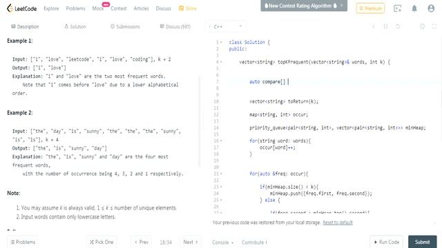
Task: Collapse the class Solution fold arrow at line 1
Action: pyautogui.click(x=221, y=42)
